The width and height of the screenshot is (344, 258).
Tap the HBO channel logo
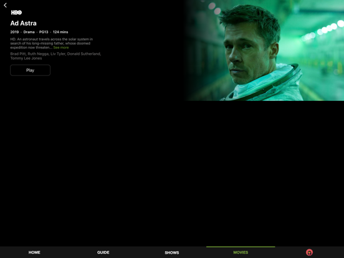tap(16, 12)
